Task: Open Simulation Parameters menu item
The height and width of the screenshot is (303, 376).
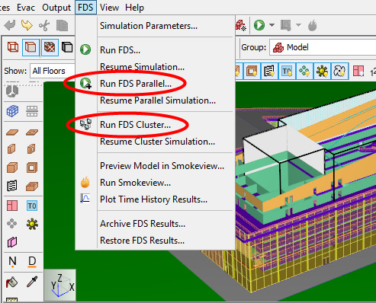Action: coord(149,26)
